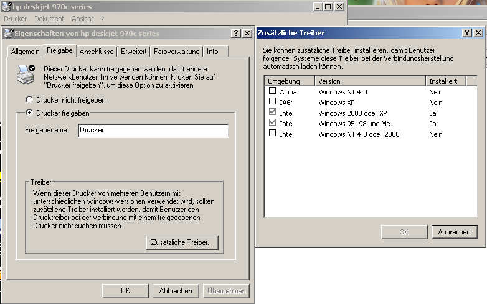This screenshot has height=304, width=487.
Task: Click OK in Zusätzliche Treiber dialog
Action: click(x=404, y=232)
